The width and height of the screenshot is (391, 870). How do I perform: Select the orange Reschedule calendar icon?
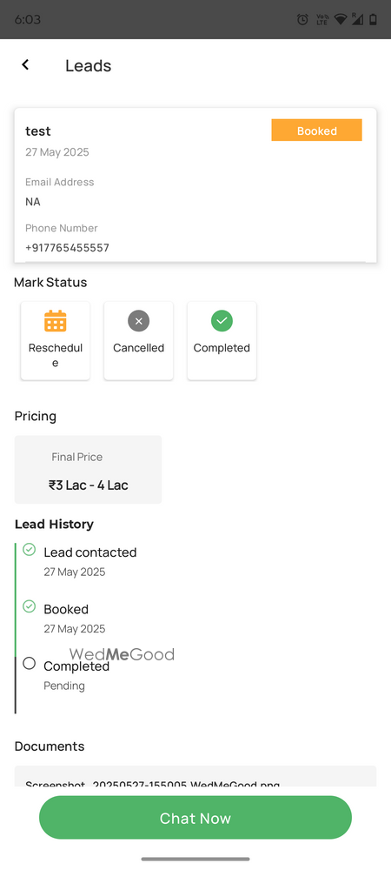point(56,321)
